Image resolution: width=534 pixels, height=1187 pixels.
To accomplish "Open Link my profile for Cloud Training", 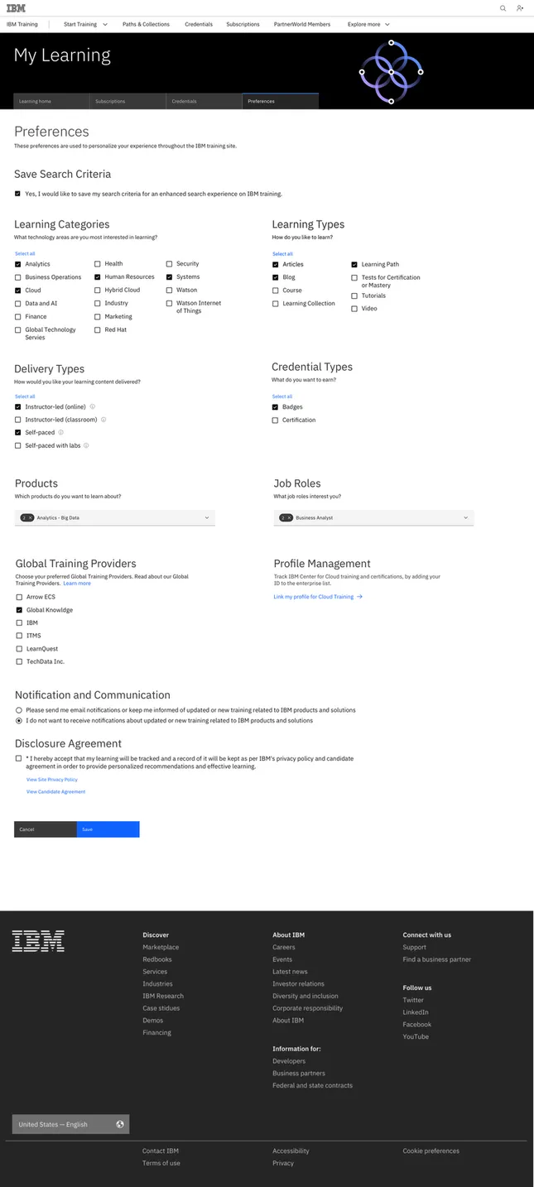I will pos(318,597).
